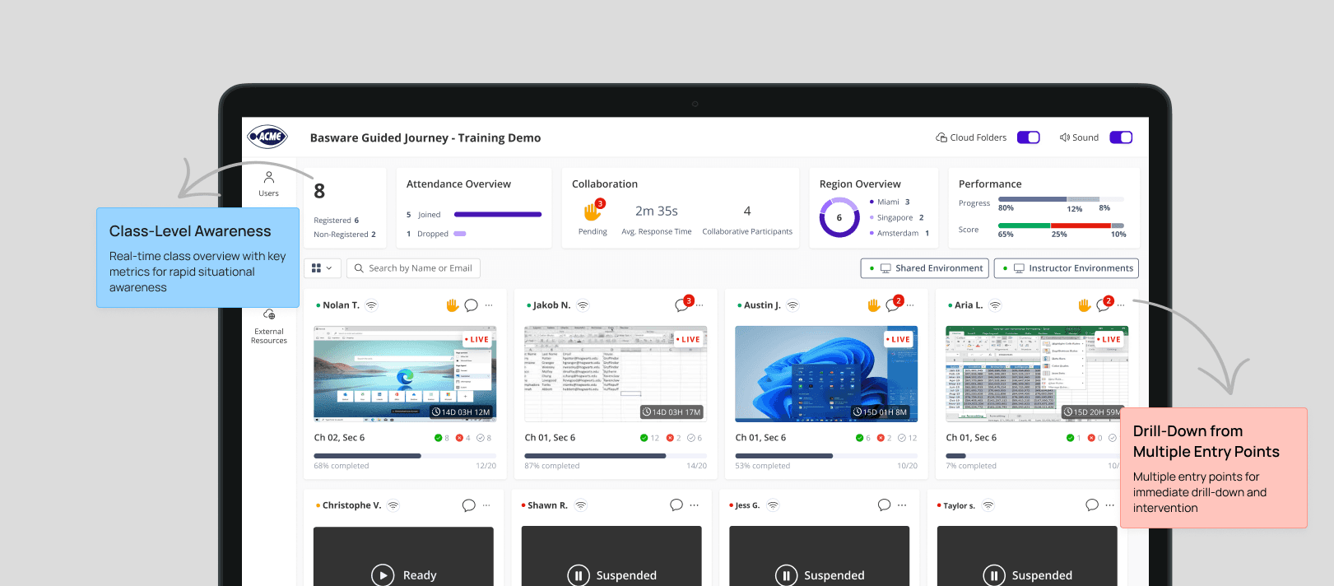Open the Users sidebar section
This screenshot has width=1334, height=586.
click(x=268, y=184)
